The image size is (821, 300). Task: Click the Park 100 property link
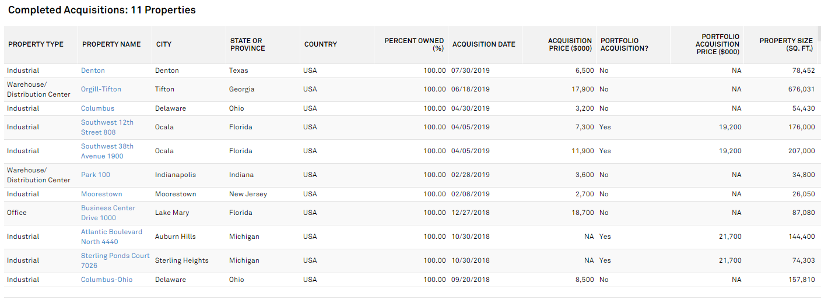point(95,175)
